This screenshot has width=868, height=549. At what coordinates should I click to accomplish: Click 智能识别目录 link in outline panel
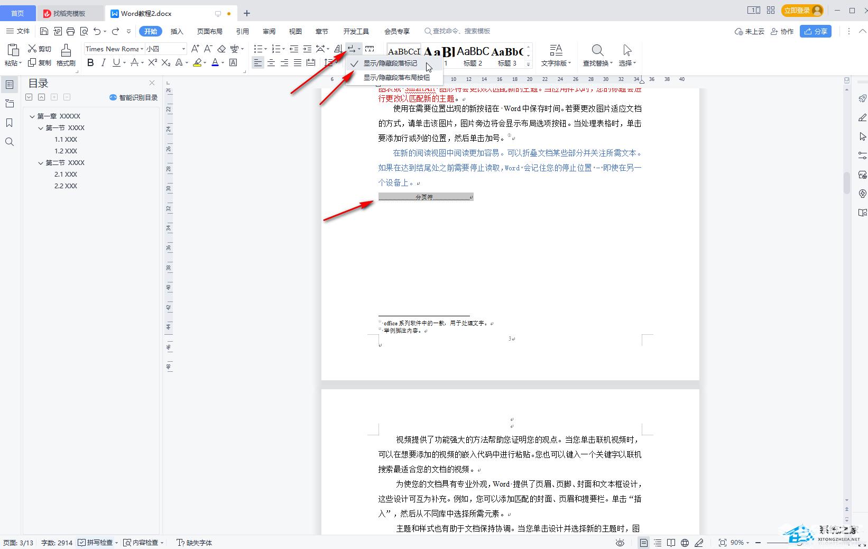134,97
